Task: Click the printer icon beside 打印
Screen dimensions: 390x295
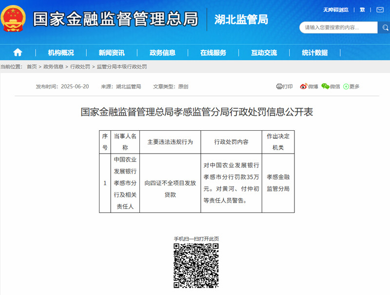Action: pyautogui.click(x=279, y=87)
